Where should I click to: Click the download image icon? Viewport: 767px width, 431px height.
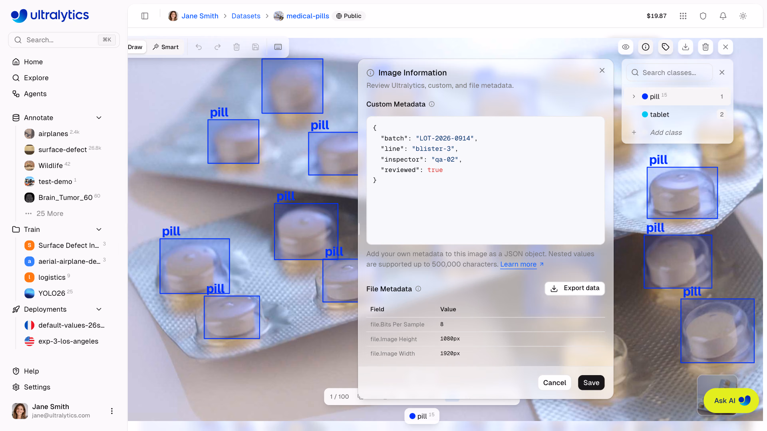click(686, 47)
